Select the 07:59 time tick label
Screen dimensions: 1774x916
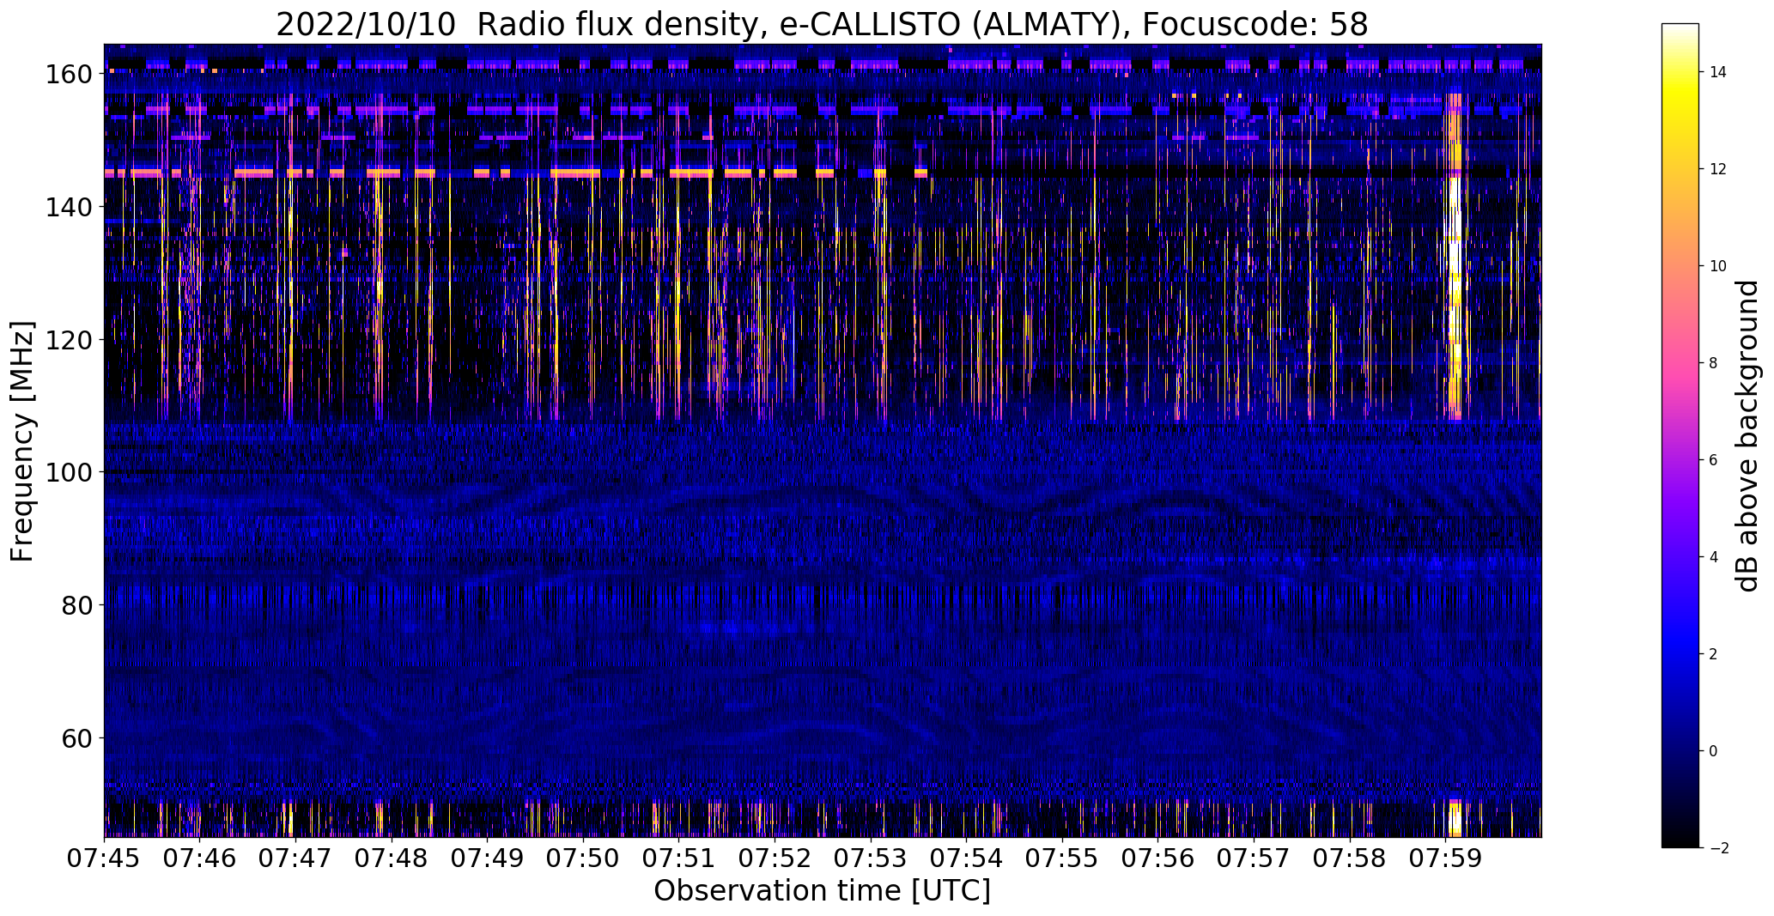point(1445,858)
